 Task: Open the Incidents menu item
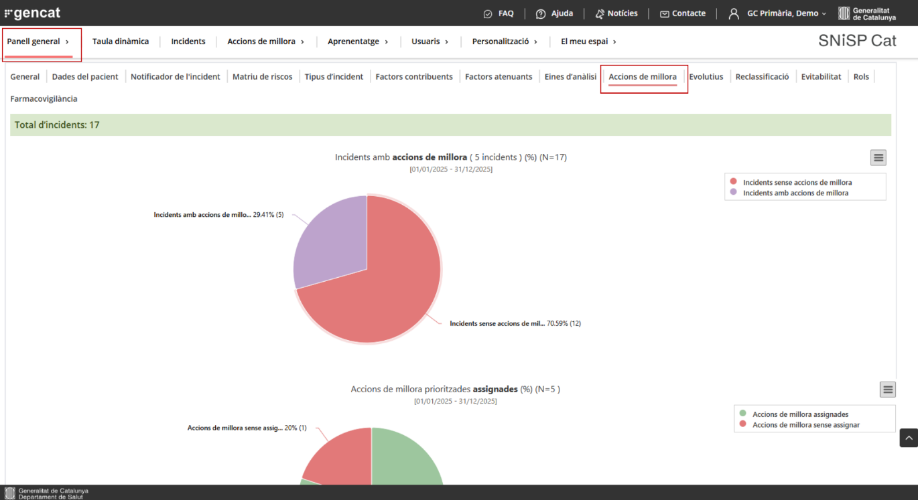pyautogui.click(x=188, y=41)
